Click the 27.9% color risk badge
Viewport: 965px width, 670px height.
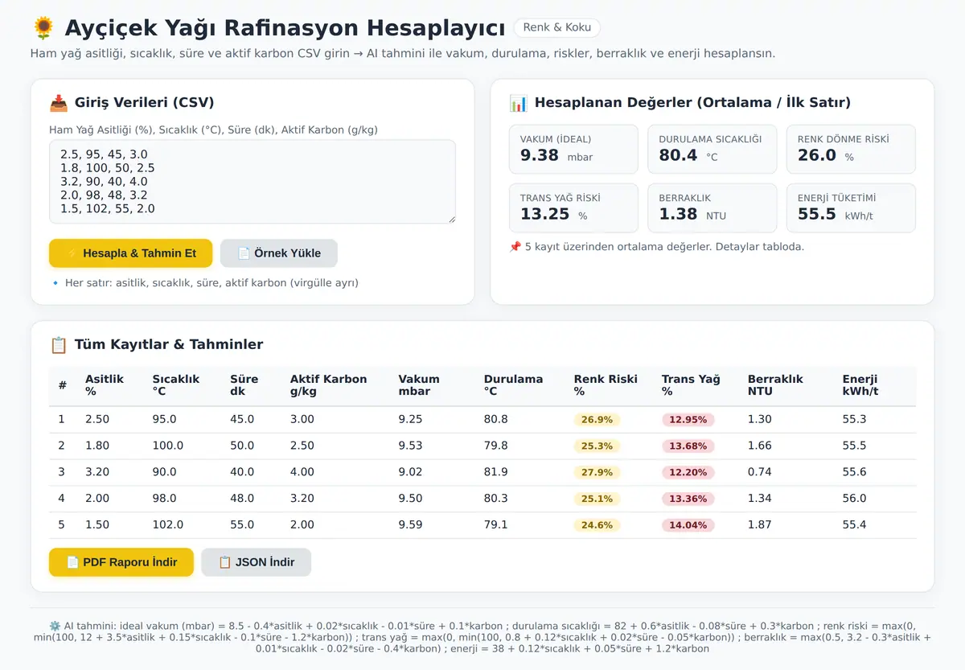click(x=597, y=473)
